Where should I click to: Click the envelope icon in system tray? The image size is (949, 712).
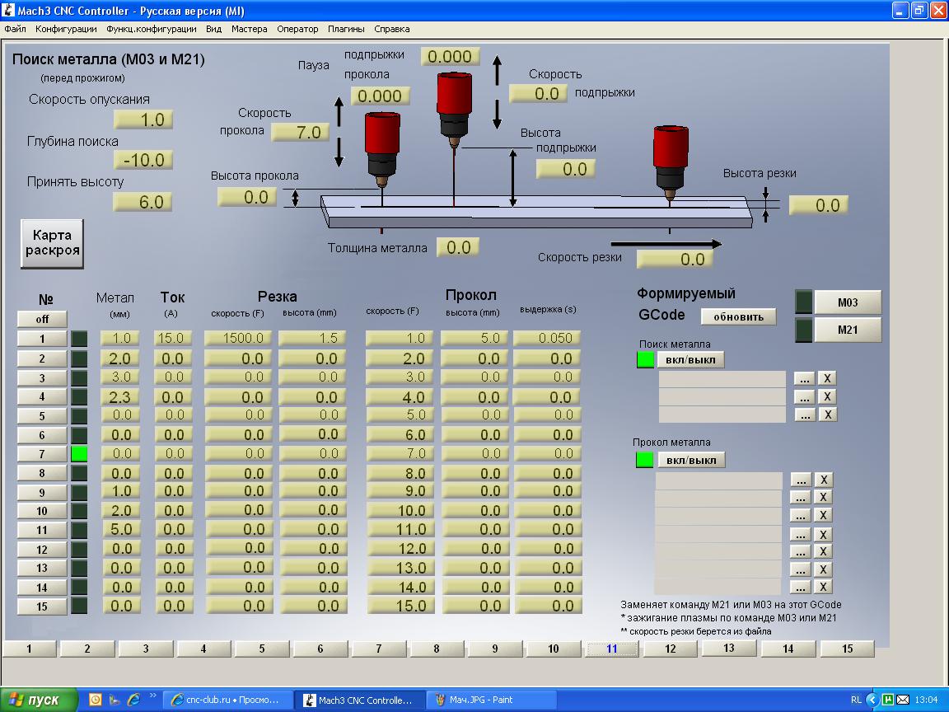tap(903, 700)
